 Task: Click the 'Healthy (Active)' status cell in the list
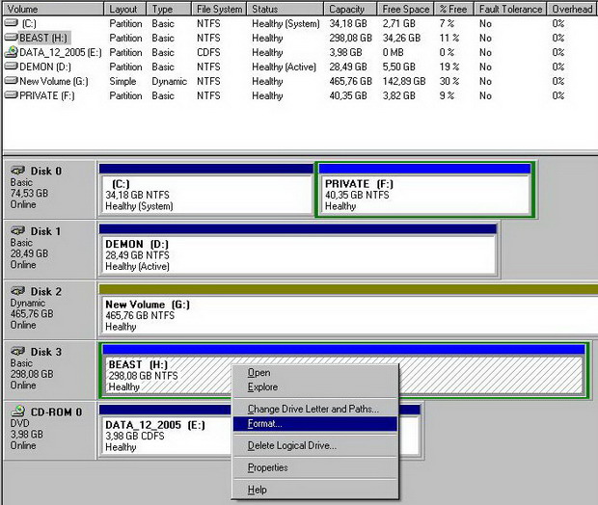pyautogui.click(x=285, y=66)
